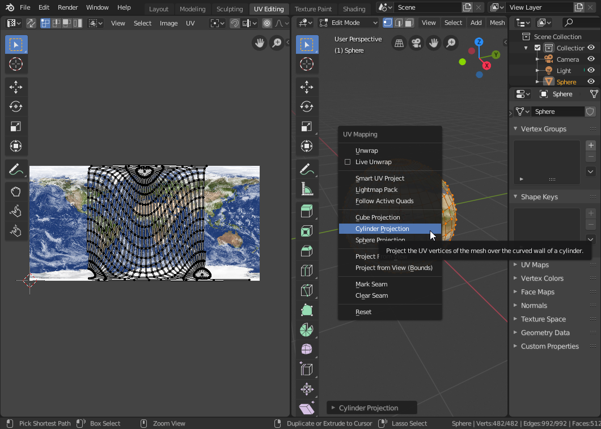Image resolution: width=601 pixels, height=429 pixels.
Task: Click the Extrude Region tool
Action: [307, 211]
